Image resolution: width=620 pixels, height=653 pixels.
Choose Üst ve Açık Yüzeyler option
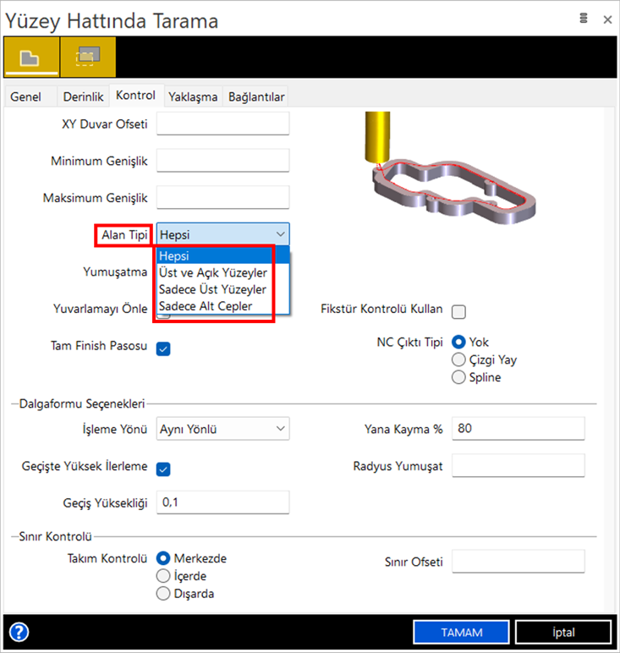pos(222,272)
